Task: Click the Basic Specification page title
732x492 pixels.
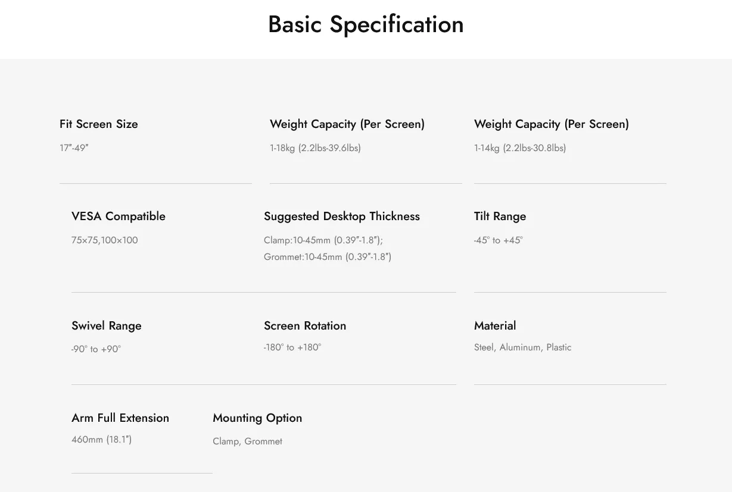Action: (x=366, y=25)
